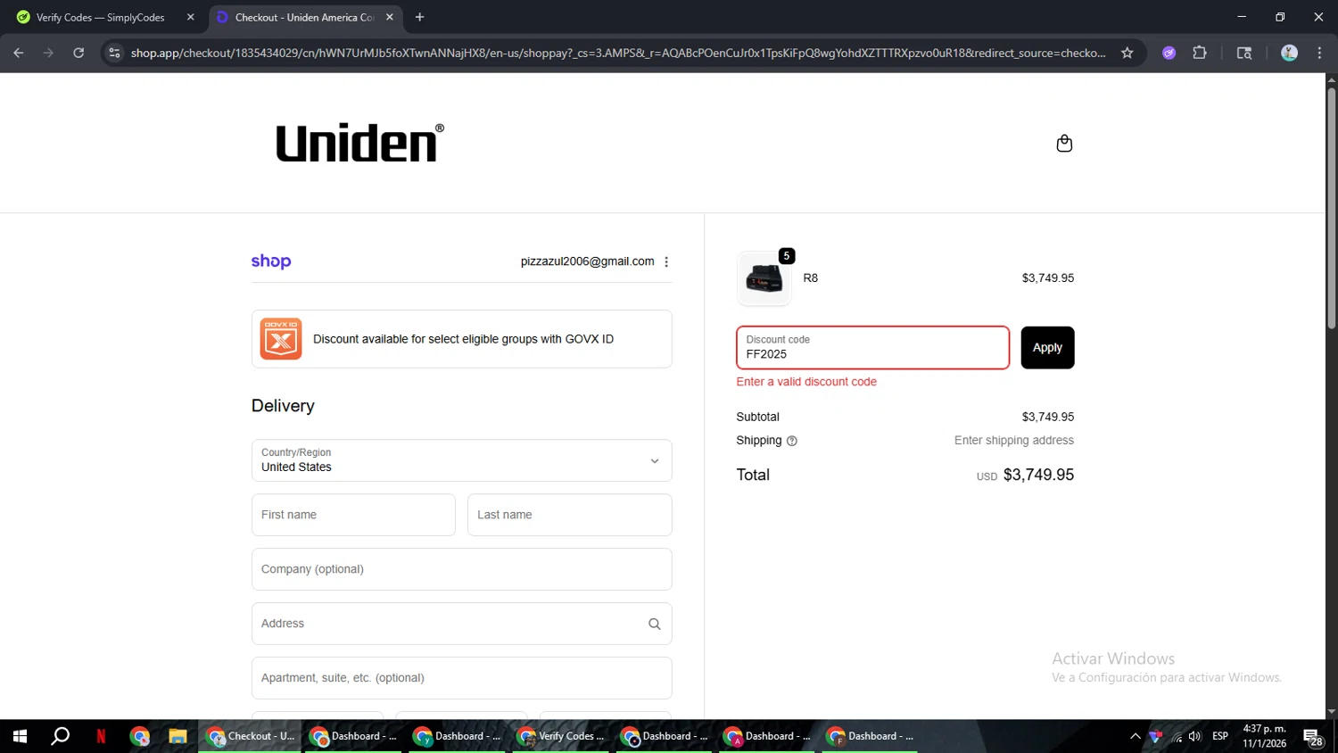Click the page vertical scrollbar
This screenshot has height=753, width=1338.
(x=1331, y=207)
